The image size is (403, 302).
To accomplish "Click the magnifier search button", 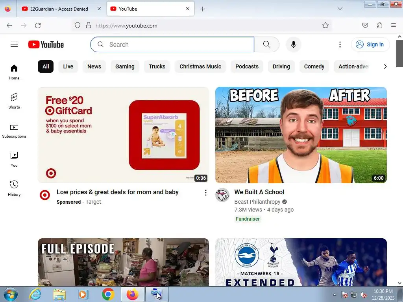I will click(x=267, y=44).
